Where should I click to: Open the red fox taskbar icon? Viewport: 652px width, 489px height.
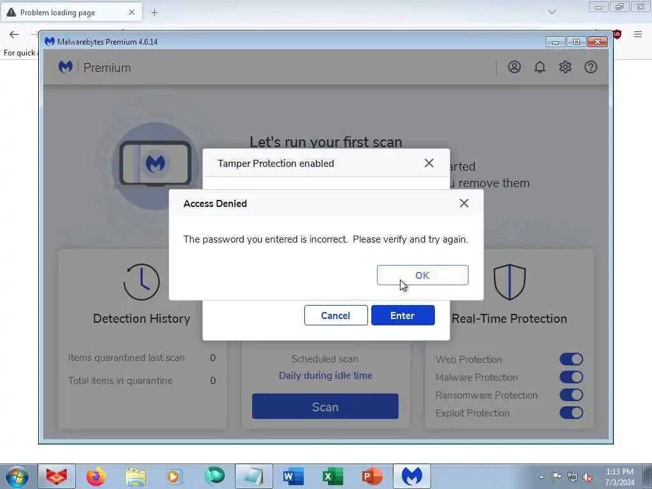pyautogui.click(x=57, y=476)
